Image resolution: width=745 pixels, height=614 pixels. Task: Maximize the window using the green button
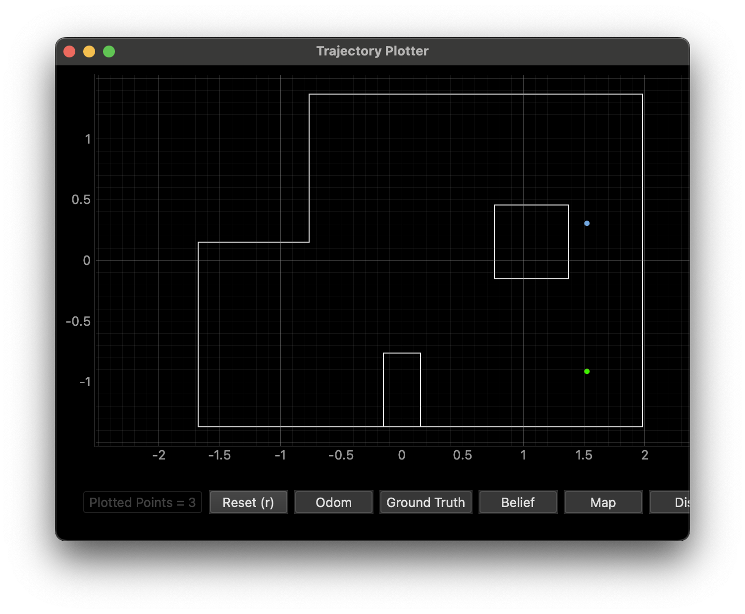coord(109,51)
